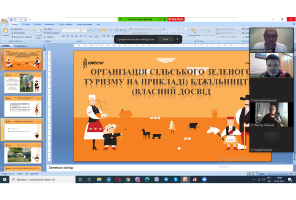296x200 pixels.
Task: Dismiss the waiting room notification
Action: click(177, 40)
